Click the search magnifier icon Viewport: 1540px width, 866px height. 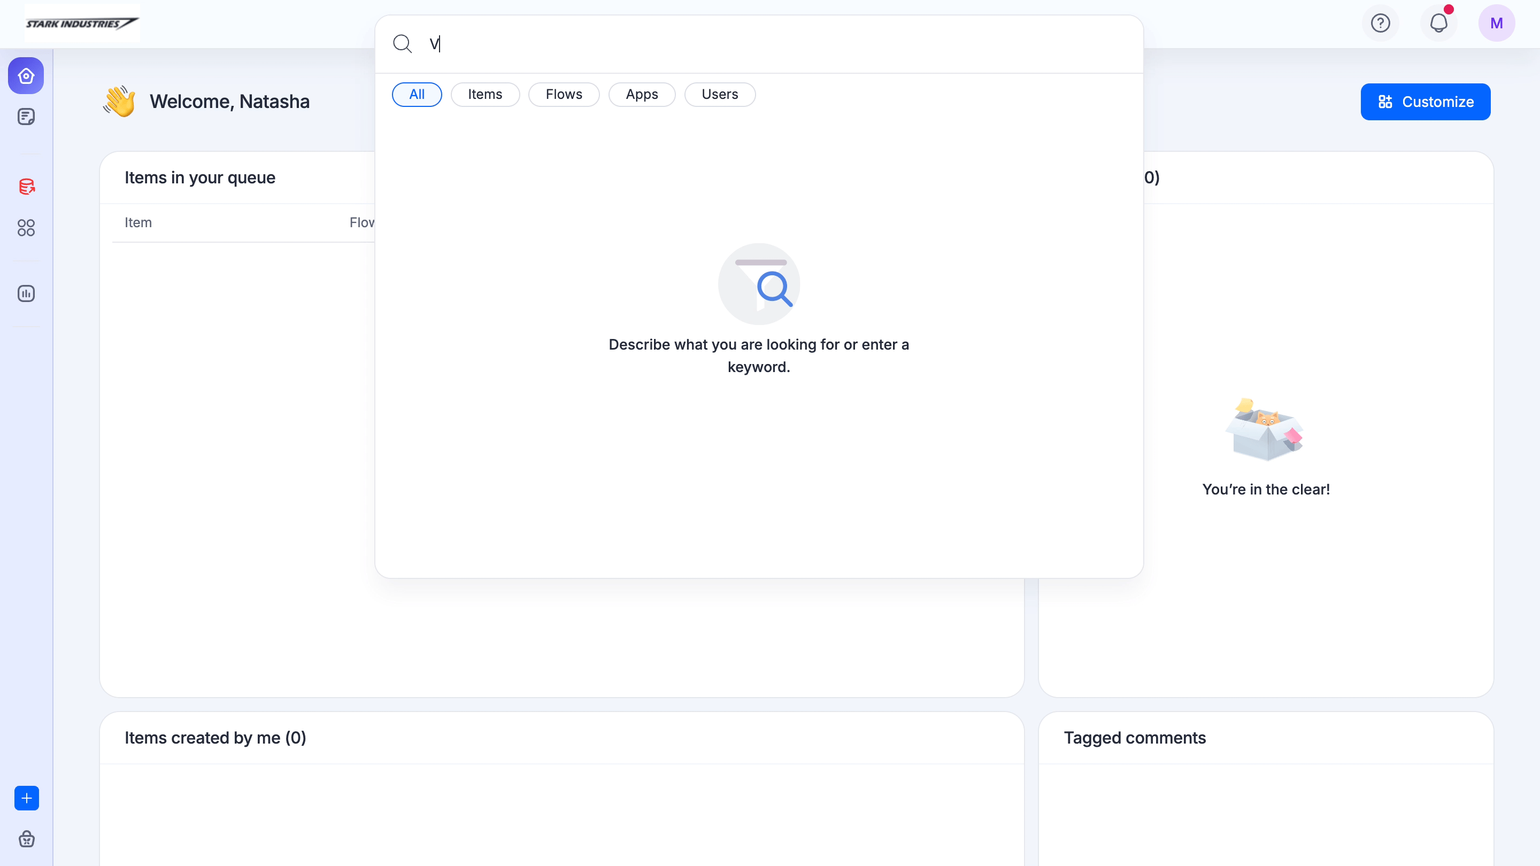coord(402,44)
